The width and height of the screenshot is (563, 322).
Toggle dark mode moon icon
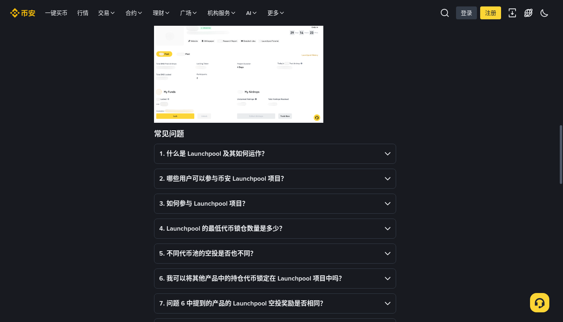[545, 13]
